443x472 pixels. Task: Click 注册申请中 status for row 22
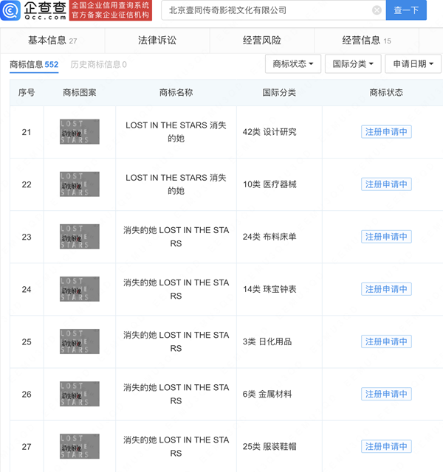coord(386,184)
